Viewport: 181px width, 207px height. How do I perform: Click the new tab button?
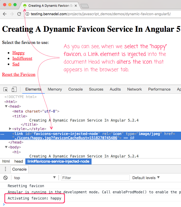84,6
